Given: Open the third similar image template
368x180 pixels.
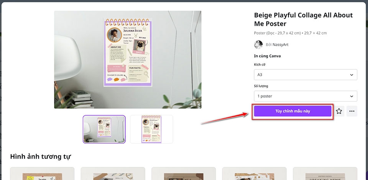Looking at the screenshot, I should pyautogui.click(x=184, y=173).
